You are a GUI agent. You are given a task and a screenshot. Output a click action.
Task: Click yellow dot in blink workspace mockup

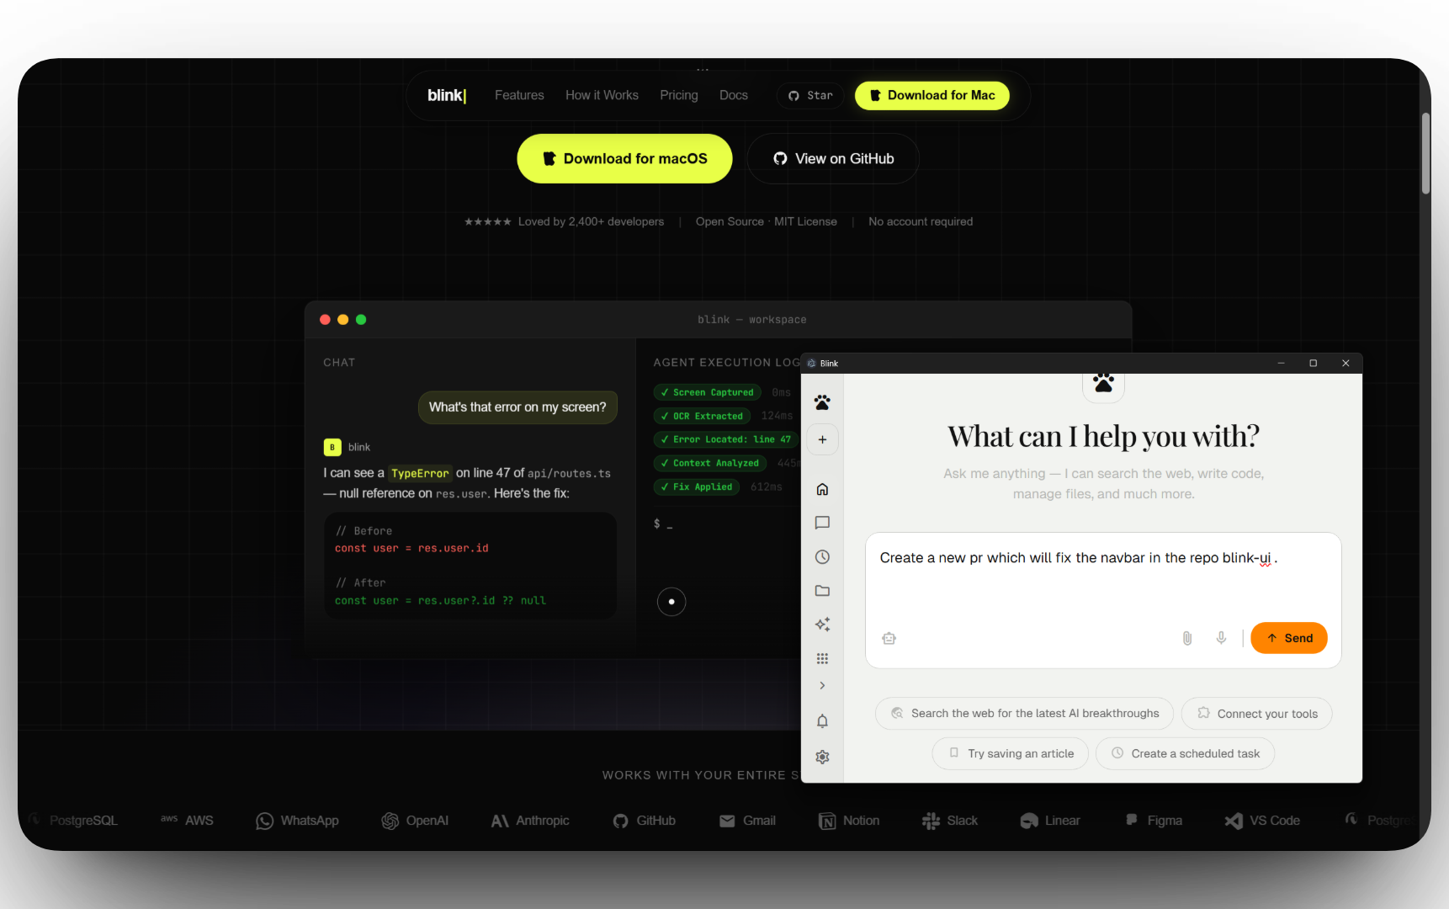pos(342,319)
